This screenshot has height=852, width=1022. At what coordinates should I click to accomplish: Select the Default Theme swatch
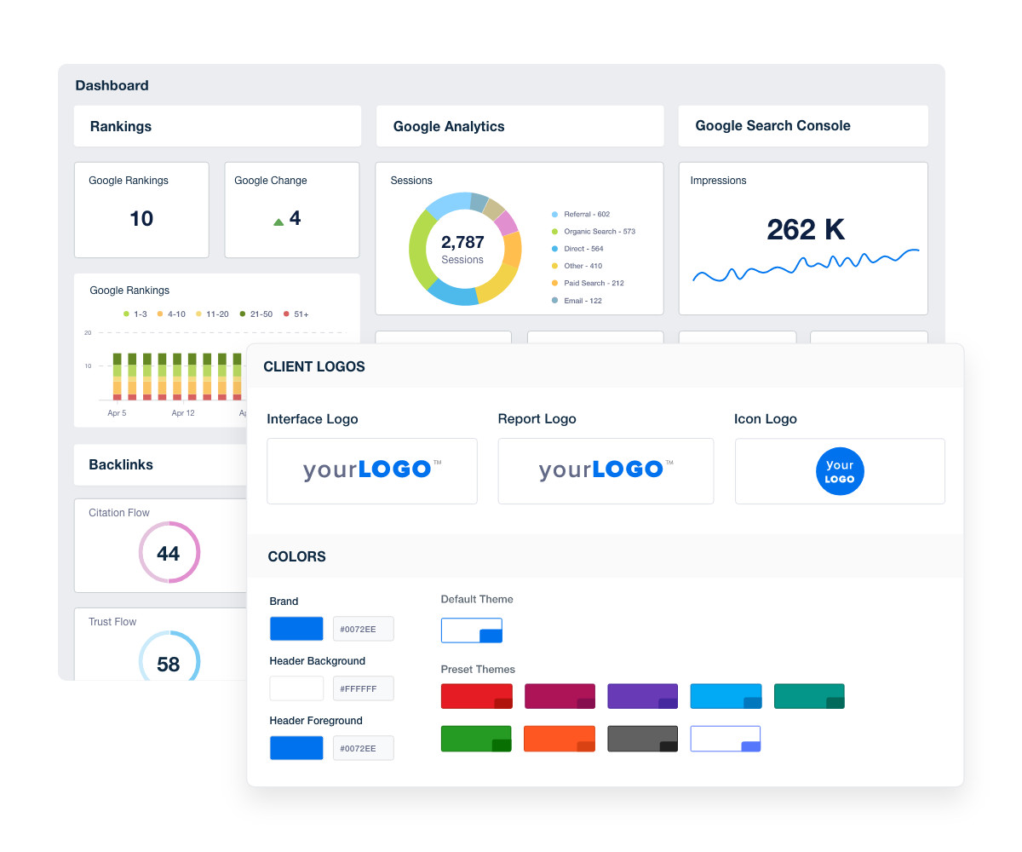472,630
